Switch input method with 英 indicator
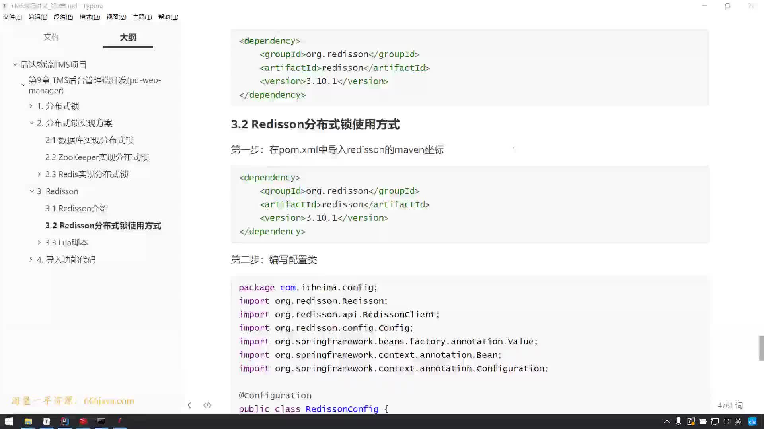This screenshot has height=429, width=764. (739, 421)
